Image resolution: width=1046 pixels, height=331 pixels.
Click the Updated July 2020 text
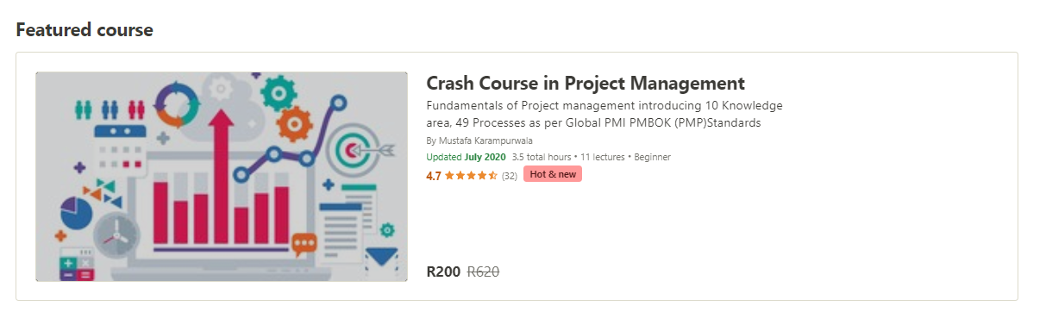466,157
